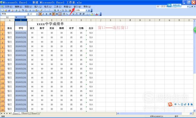This screenshot has width=196, height=118.
Task: Select column B header
Action: pos(21,20)
